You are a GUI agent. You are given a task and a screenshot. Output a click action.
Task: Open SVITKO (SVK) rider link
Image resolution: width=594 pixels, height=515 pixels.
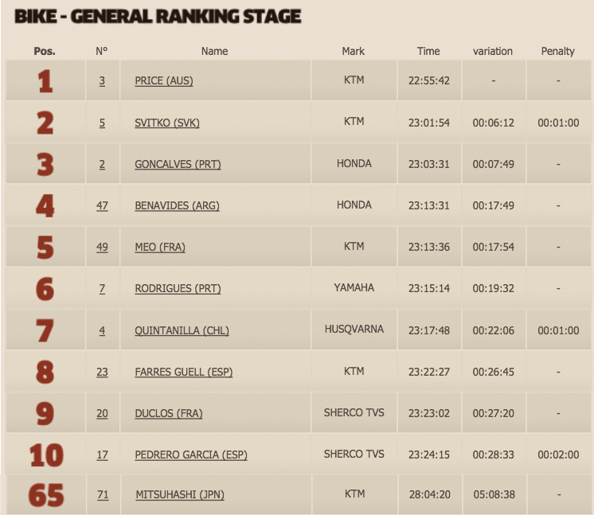(167, 123)
